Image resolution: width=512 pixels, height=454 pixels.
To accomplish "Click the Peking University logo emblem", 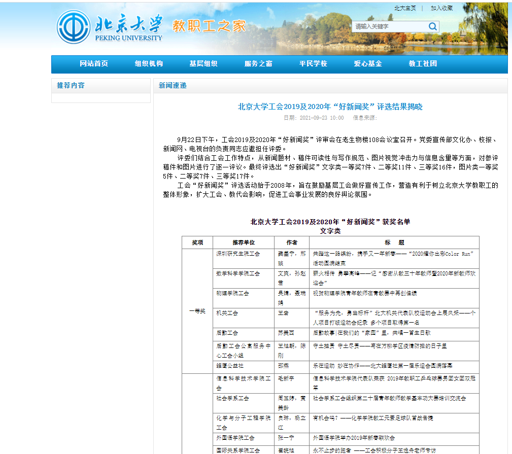I will coord(74,27).
